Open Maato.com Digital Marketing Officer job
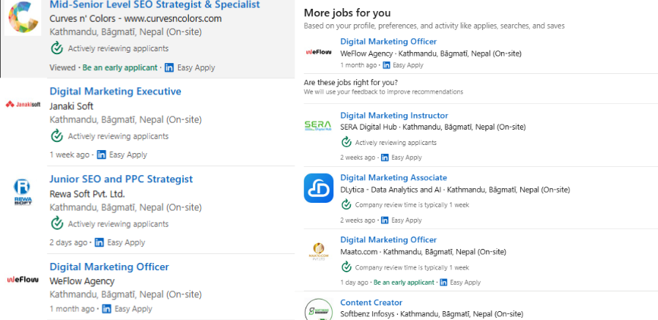The image size is (658, 320). [388, 240]
